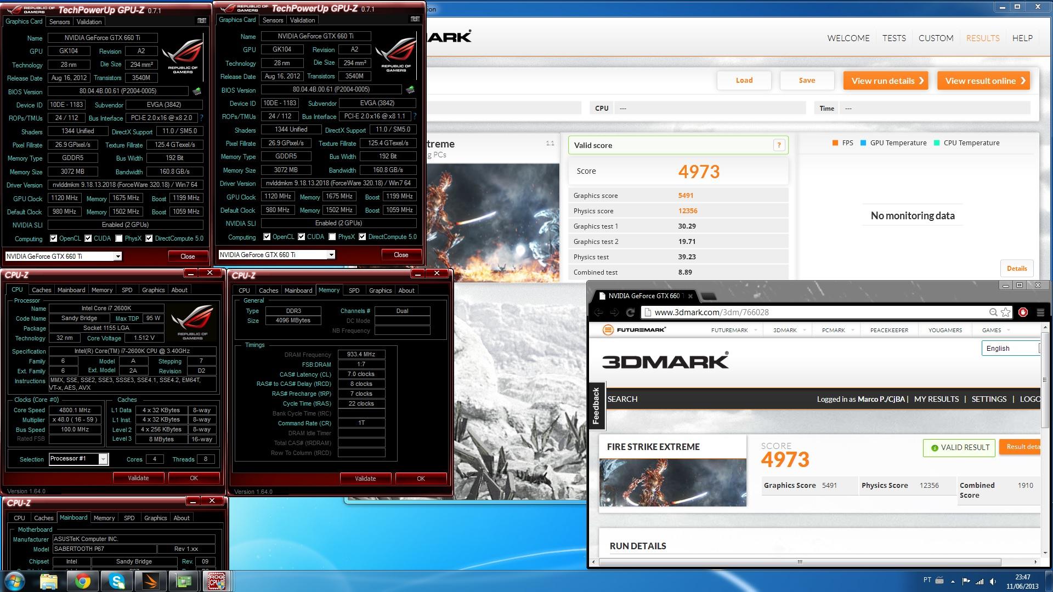Open the Chrome hamburger menu
Viewport: 1053px width, 592px height.
[1040, 312]
